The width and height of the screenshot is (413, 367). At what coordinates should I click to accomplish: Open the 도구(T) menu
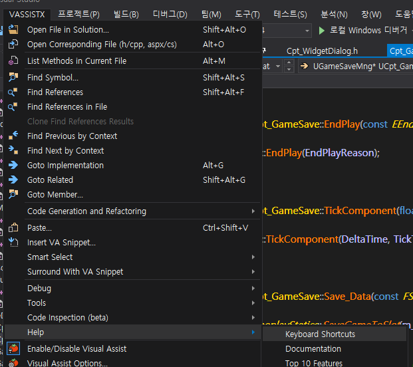247,14
